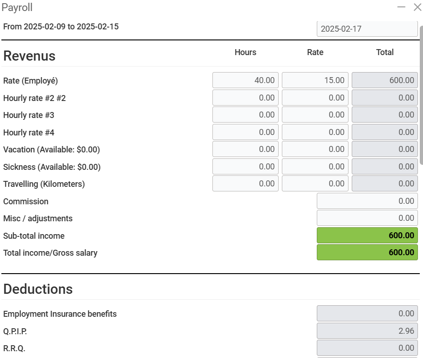Click the Vacation rate input
This screenshot has height=359, width=423.
tap(315, 149)
